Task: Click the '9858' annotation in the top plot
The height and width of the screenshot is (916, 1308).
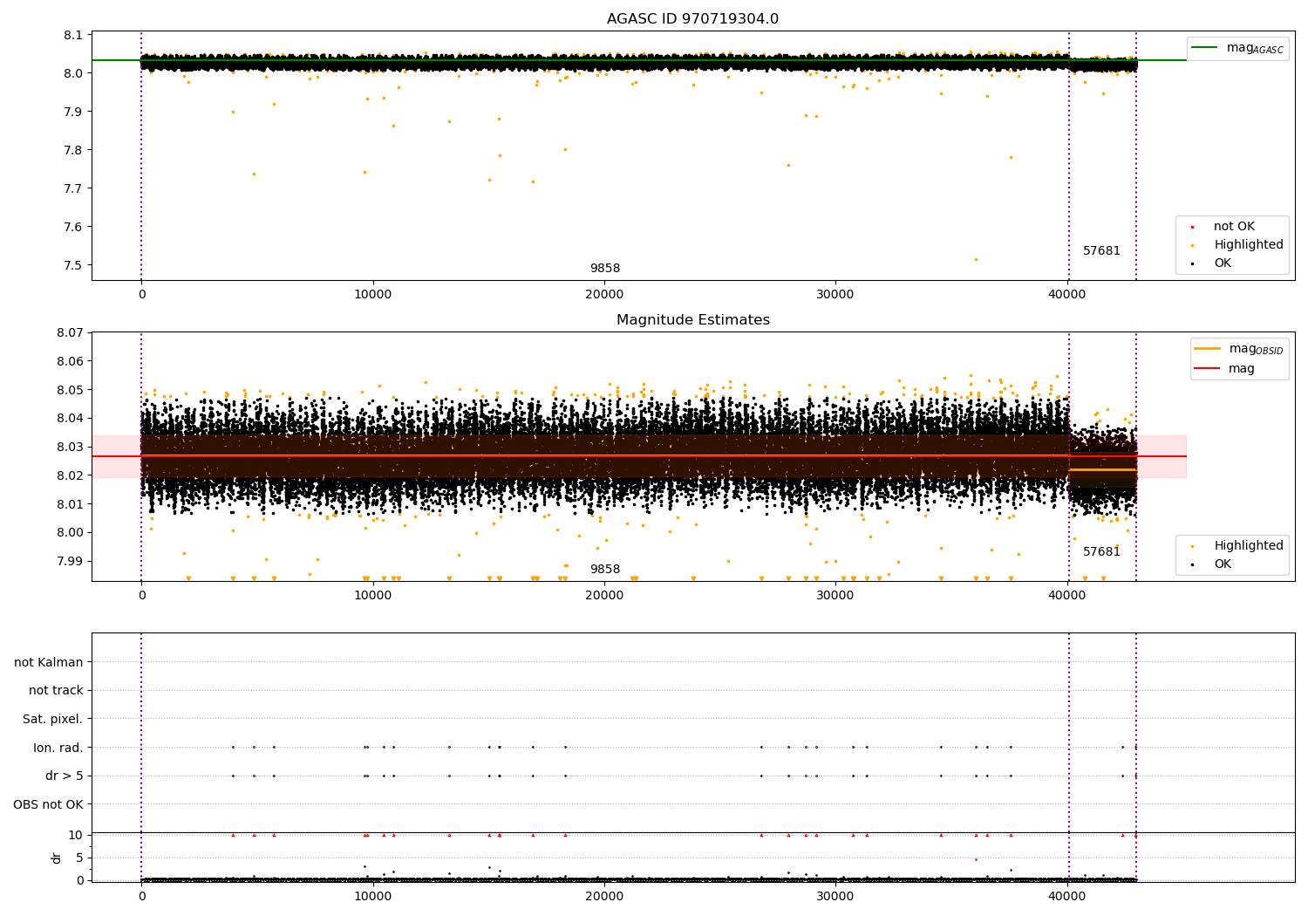Action: (605, 269)
